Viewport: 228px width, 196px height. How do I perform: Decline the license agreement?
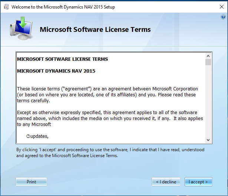(166, 182)
